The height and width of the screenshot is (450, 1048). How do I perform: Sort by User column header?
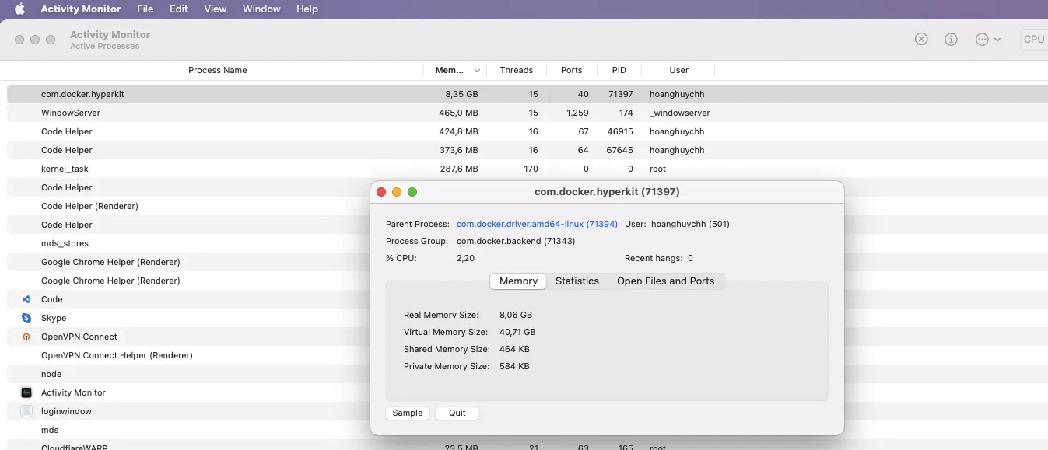[679, 70]
